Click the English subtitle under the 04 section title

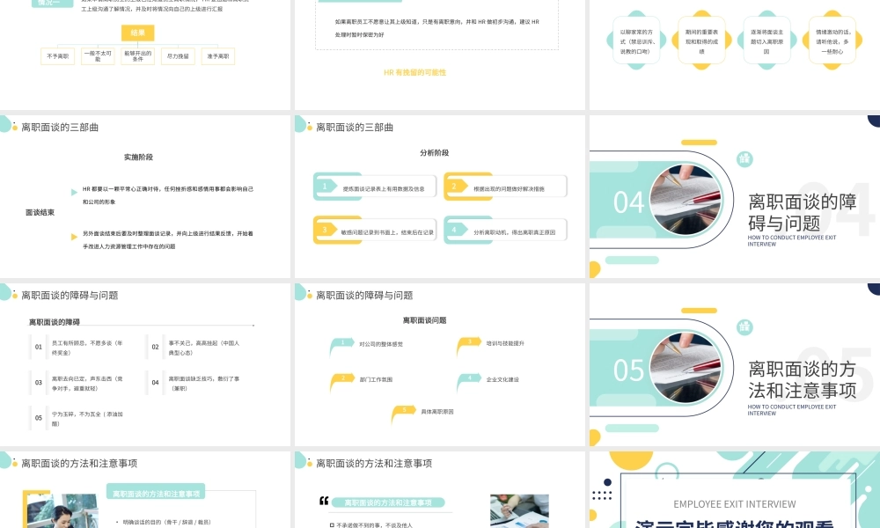(792, 241)
